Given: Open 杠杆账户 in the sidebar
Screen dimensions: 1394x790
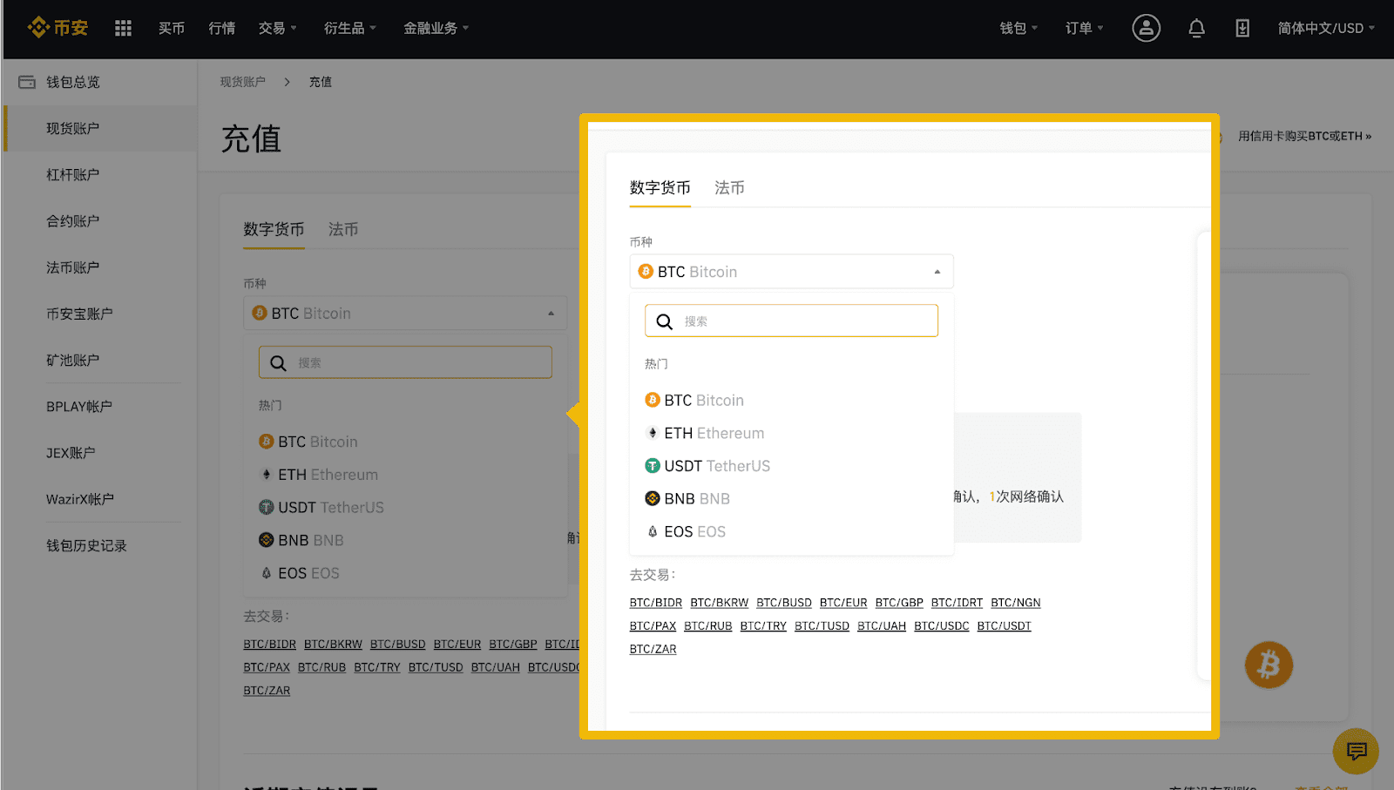Looking at the screenshot, I should (x=73, y=174).
